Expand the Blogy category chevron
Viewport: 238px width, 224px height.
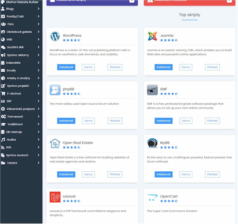click(x=38, y=8)
